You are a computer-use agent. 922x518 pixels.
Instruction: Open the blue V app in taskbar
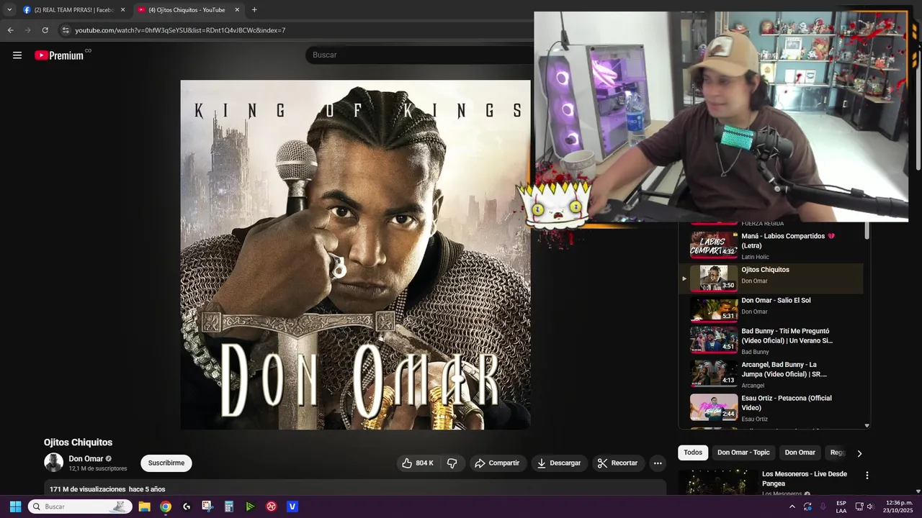point(292,506)
